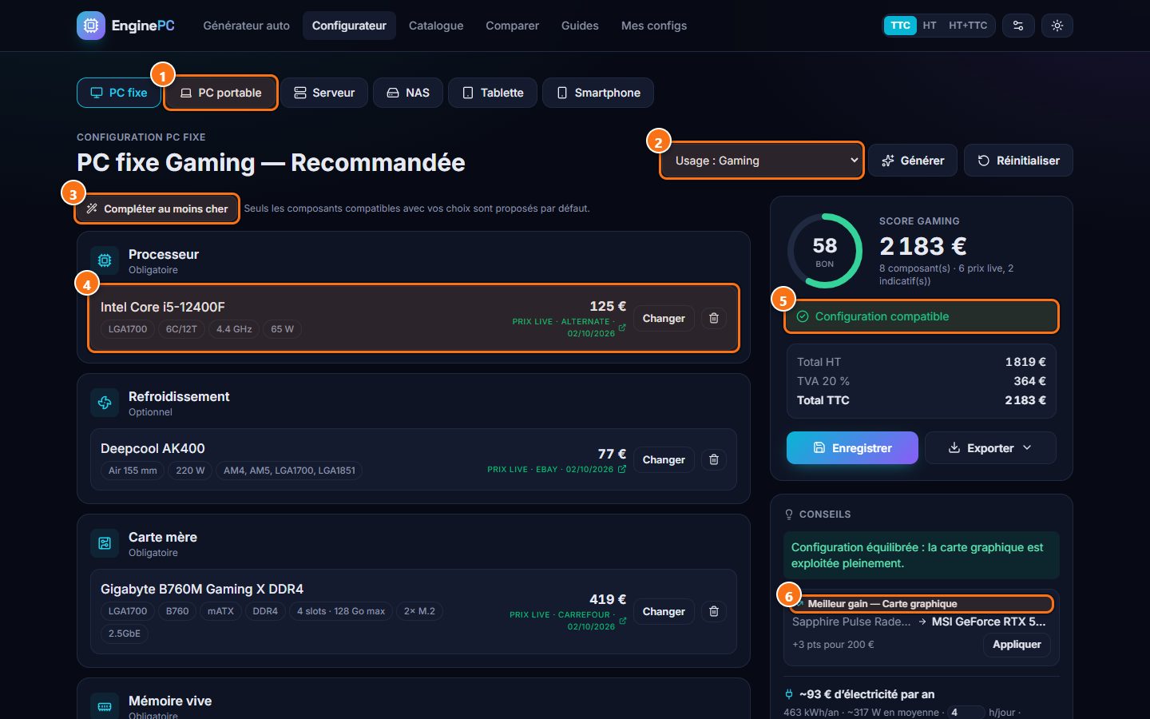Select the Tablette tab
This screenshot has height=719, width=1150.
pyautogui.click(x=493, y=93)
